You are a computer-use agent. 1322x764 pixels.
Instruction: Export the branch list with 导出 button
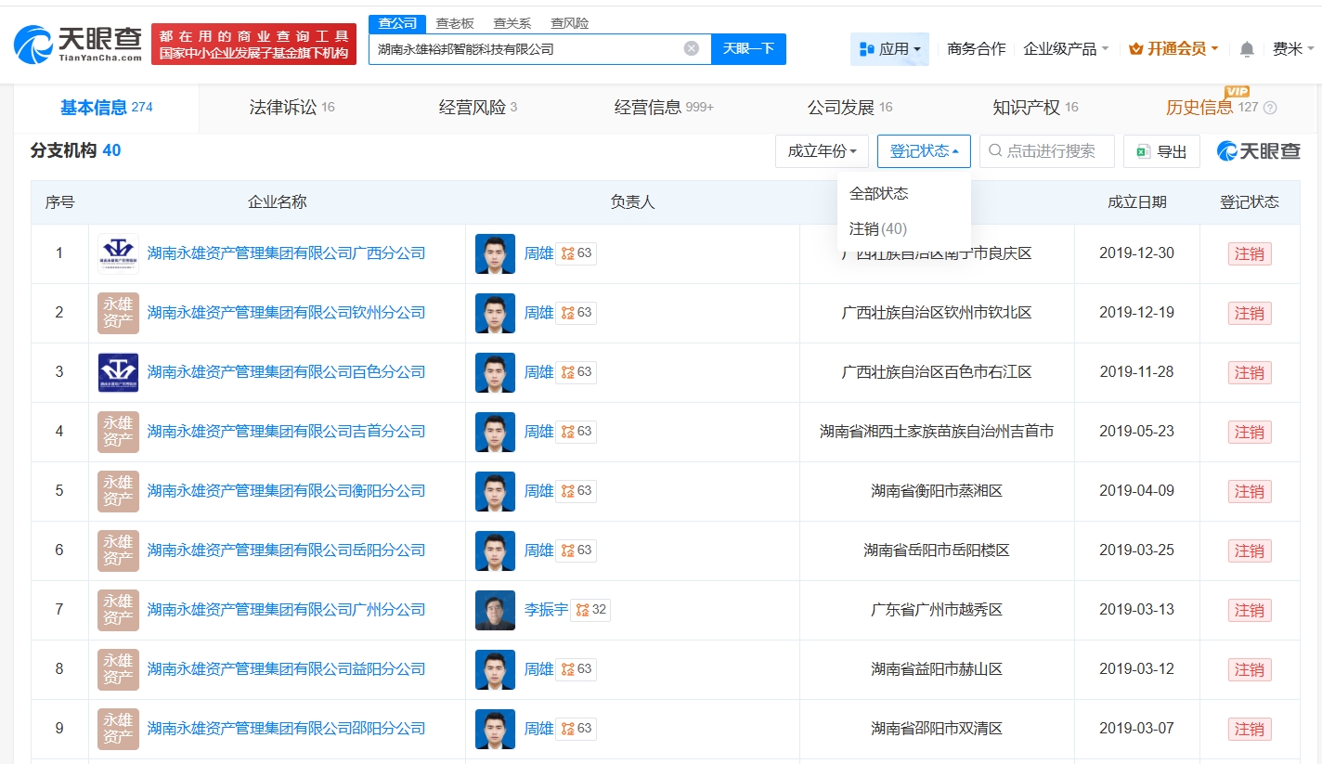pyautogui.click(x=1161, y=151)
